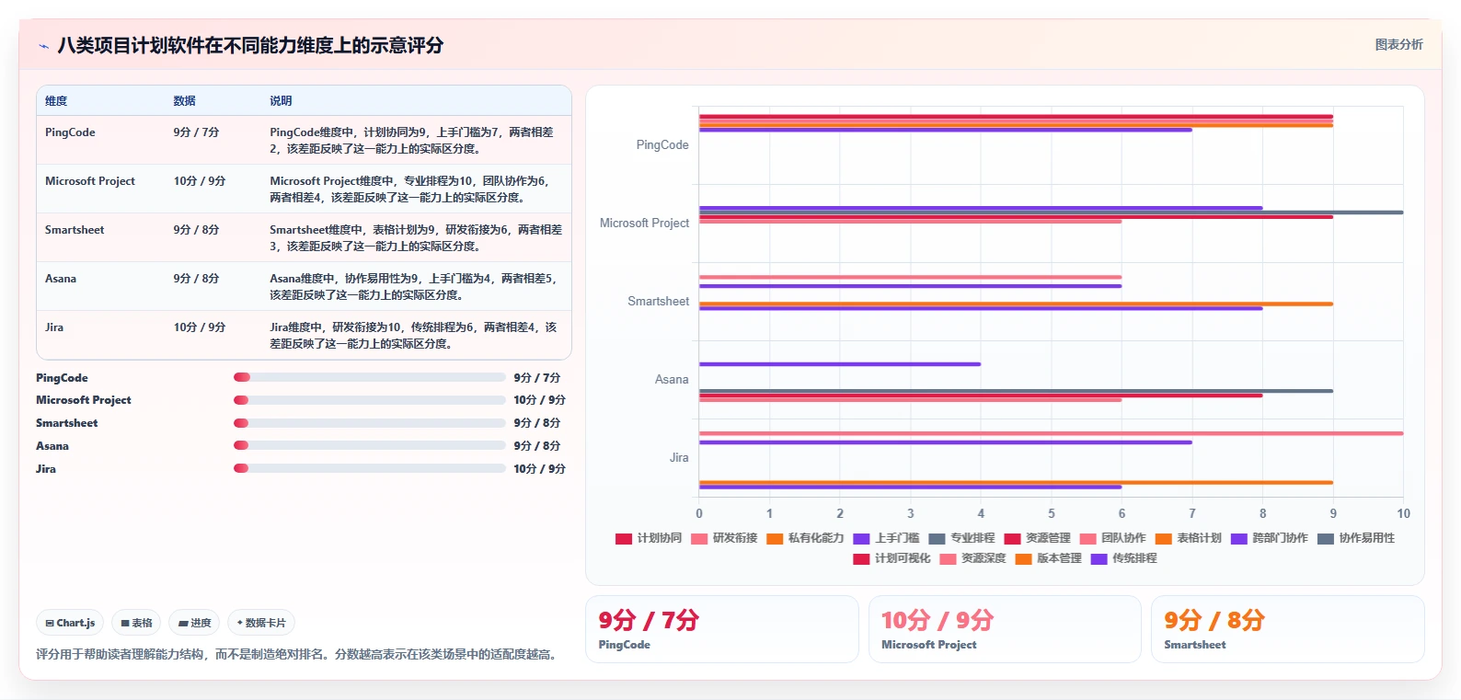Image resolution: width=1461 pixels, height=700 pixels.
Task: Toggle the 传统排程 legend entry
Action: [x=1123, y=558]
